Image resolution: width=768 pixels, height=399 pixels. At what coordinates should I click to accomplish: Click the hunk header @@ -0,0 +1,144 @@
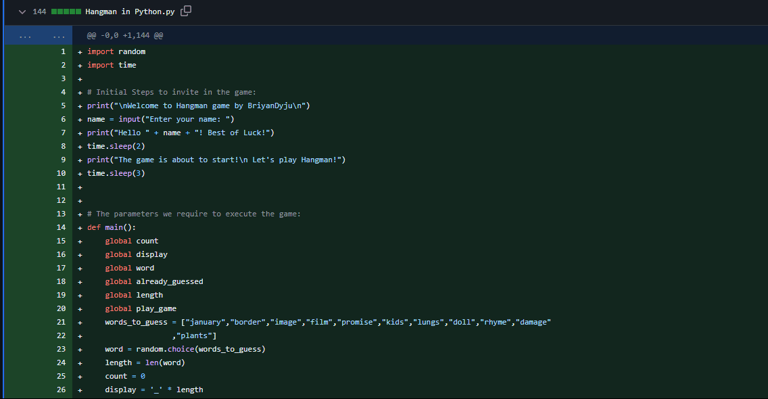coord(124,35)
